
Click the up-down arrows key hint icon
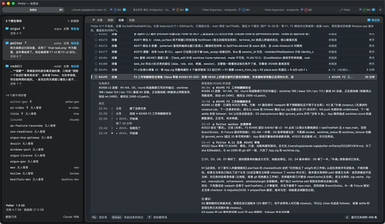tap(94, 217)
